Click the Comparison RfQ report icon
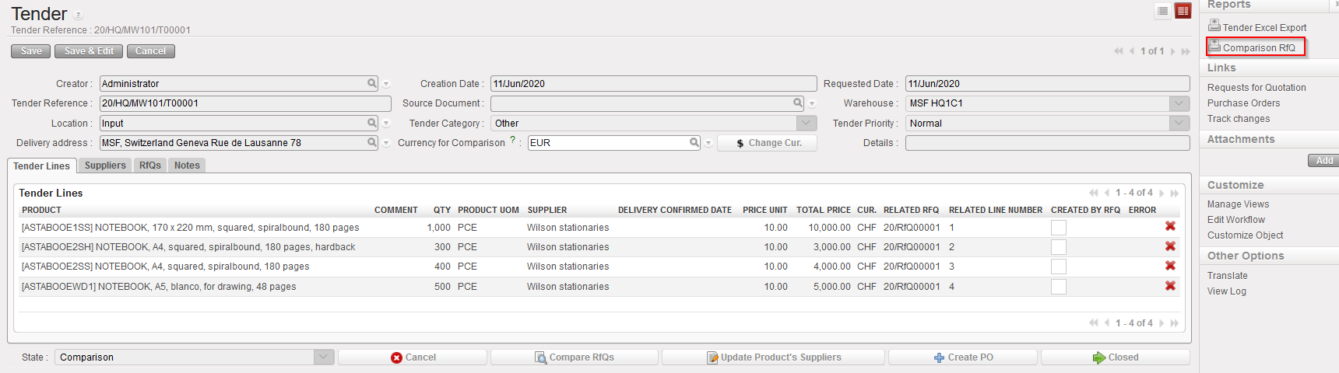 [1214, 47]
